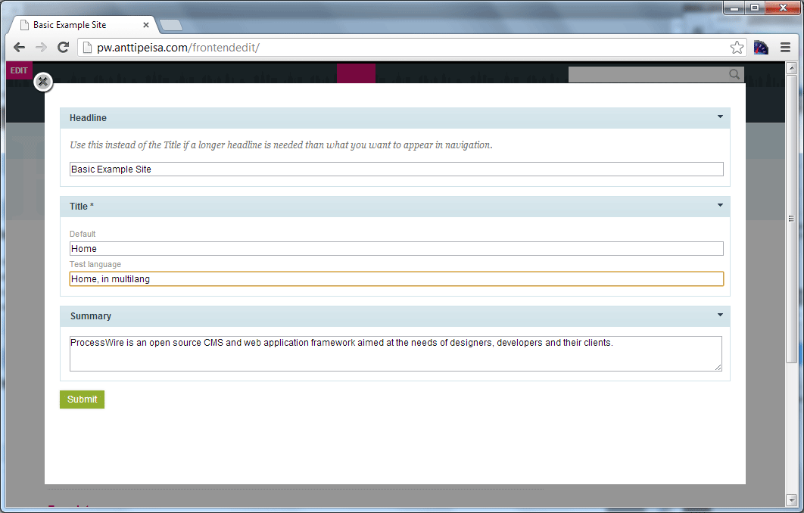
Task: Click the search magnifier icon on site
Action: click(x=734, y=74)
